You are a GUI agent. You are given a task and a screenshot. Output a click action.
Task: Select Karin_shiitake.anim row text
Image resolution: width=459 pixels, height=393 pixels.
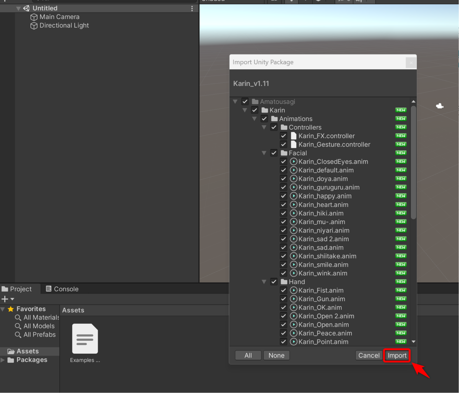pos(327,256)
